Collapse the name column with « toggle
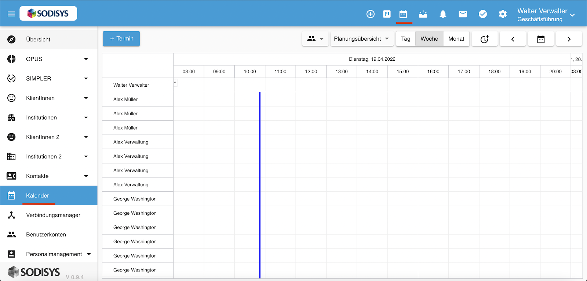 coord(175,83)
